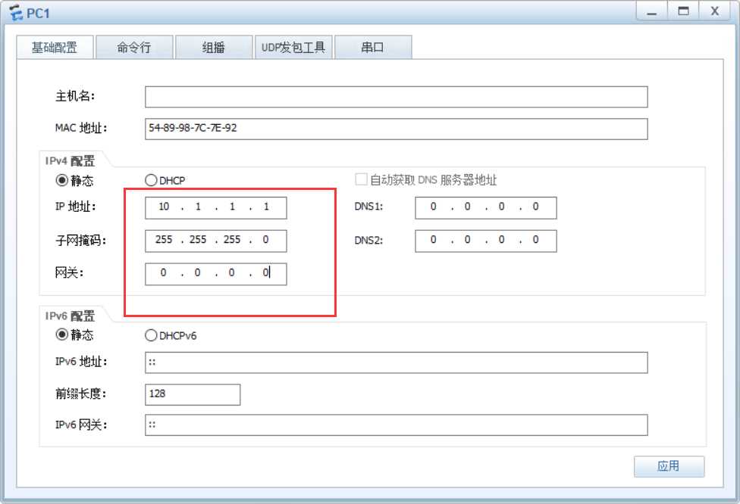This screenshot has height=504, width=740.
Task: Click the 子网掩码 field showing 255.255.255.0
Action: (215, 241)
